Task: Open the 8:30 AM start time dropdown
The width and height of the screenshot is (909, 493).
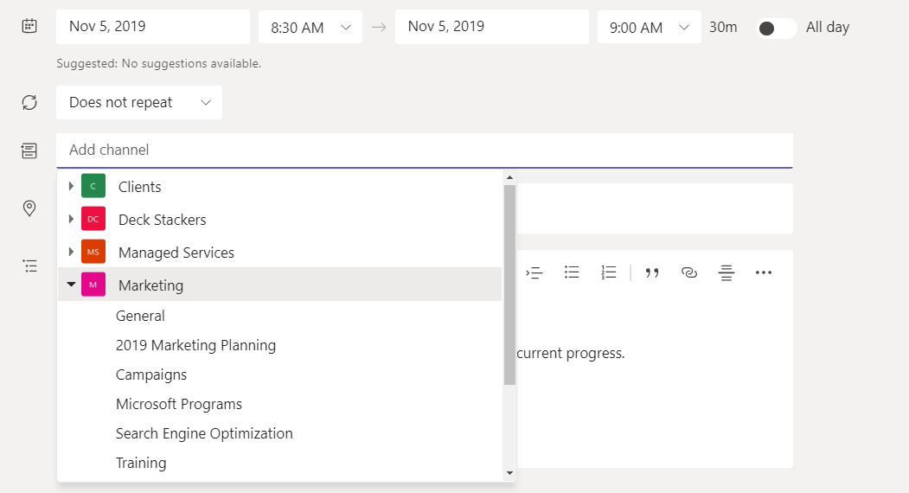Action: [x=310, y=28]
